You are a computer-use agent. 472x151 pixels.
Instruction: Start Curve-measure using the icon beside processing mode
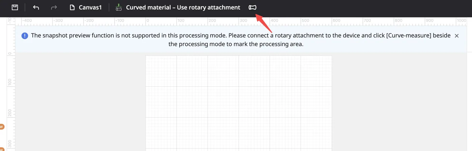click(x=253, y=7)
